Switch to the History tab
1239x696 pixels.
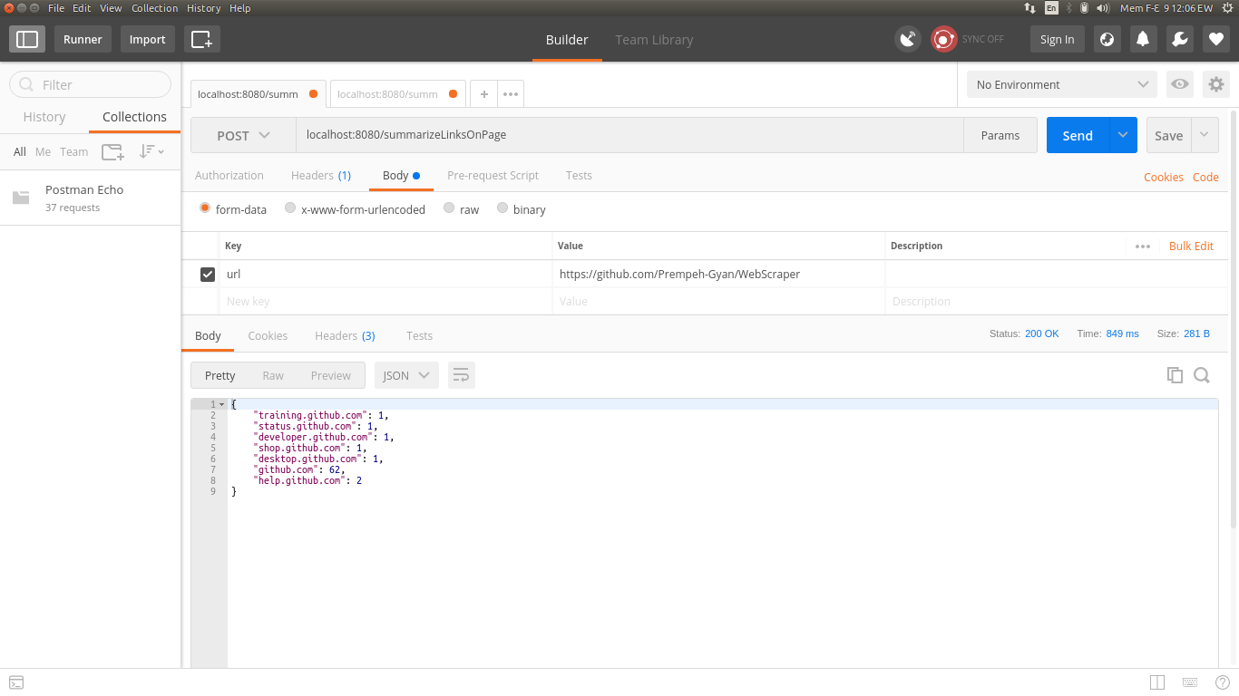pos(44,117)
